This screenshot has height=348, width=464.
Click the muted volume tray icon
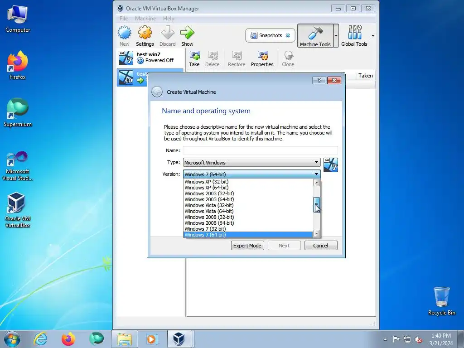pos(418,339)
